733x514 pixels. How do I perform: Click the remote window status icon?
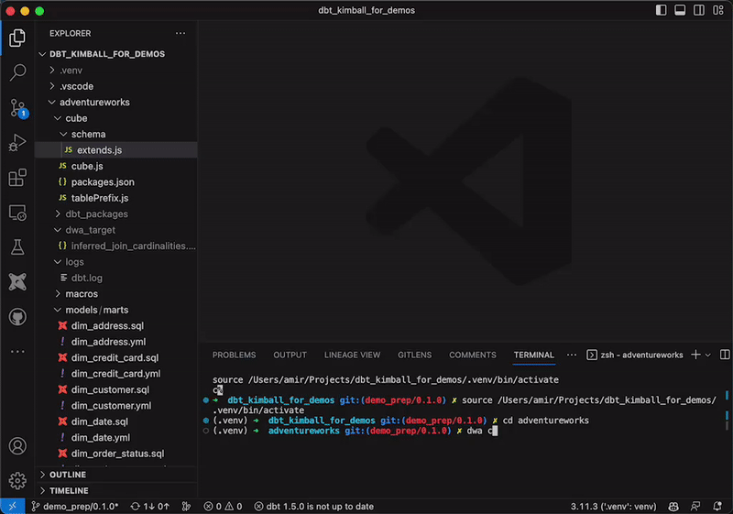tap(13, 506)
